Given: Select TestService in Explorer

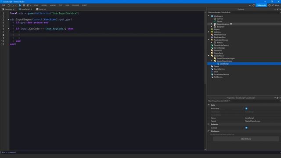Looking at the screenshot, I should (x=218, y=77).
